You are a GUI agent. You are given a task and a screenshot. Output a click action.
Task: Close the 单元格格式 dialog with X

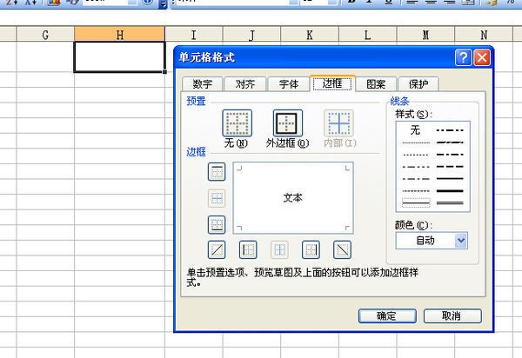pyautogui.click(x=482, y=58)
